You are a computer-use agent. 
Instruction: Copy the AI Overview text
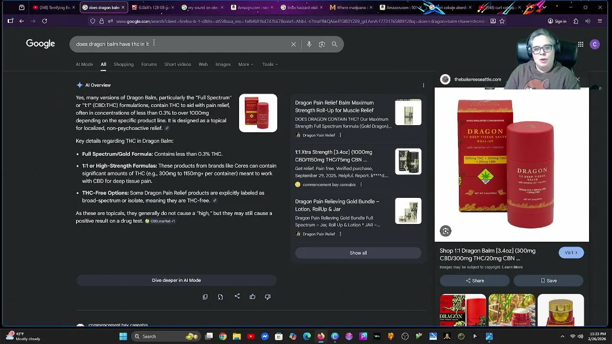tap(205, 297)
